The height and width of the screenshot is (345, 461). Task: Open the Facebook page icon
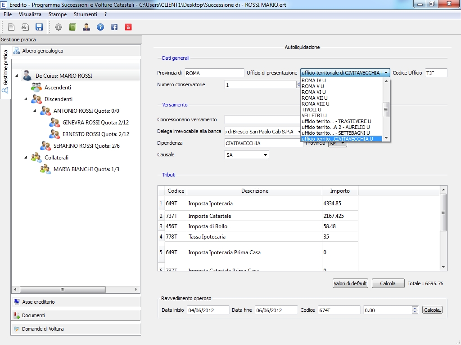(114, 27)
